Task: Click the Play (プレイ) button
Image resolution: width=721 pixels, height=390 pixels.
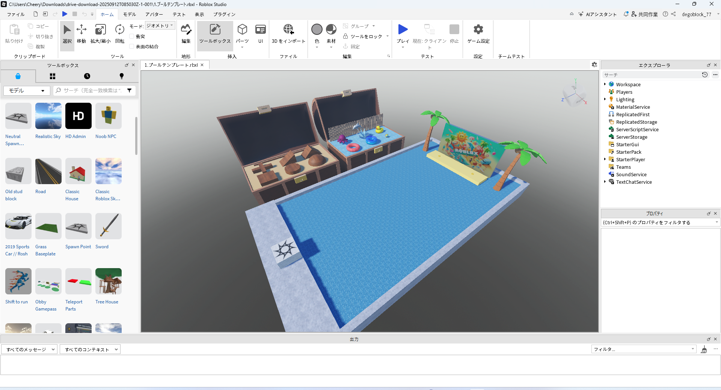Action: 403,34
